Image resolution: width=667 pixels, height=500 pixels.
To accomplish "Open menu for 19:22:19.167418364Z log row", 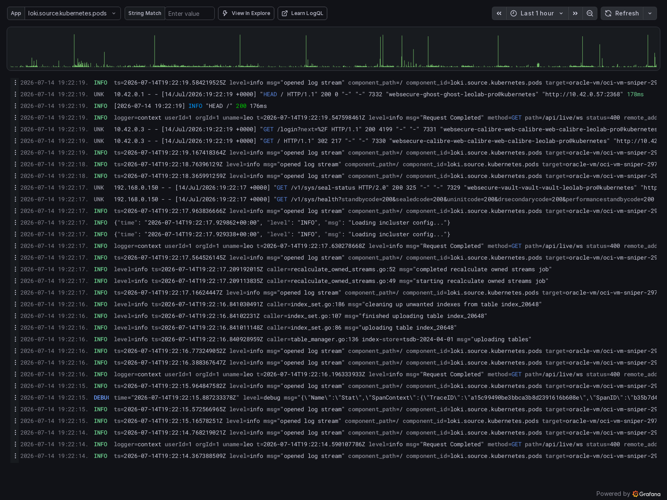I will click(x=15, y=153).
